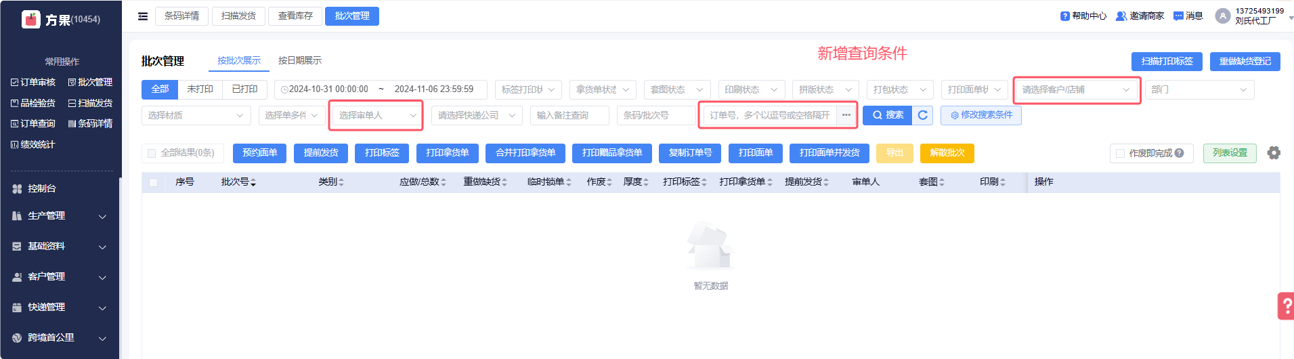Click the 列表设置 button
The height and width of the screenshot is (359, 1294).
pos(1230,153)
